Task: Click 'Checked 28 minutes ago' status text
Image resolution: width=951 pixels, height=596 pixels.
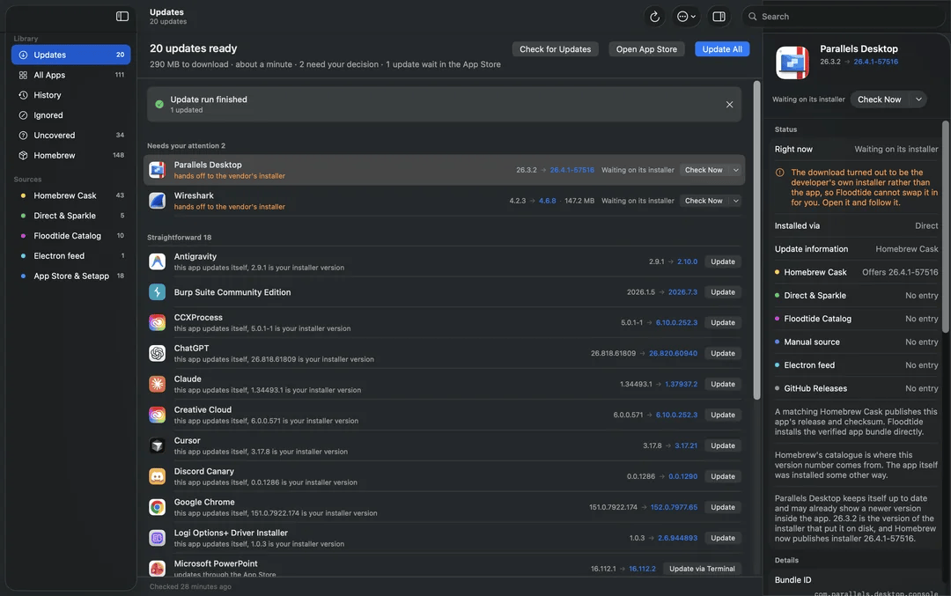Action: [x=190, y=587]
